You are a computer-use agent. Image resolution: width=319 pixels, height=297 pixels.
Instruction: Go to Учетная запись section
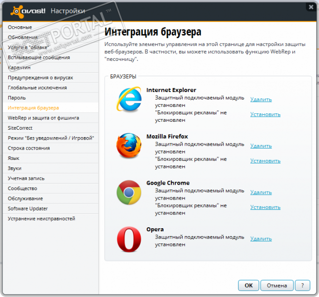pyautogui.click(x=50, y=178)
